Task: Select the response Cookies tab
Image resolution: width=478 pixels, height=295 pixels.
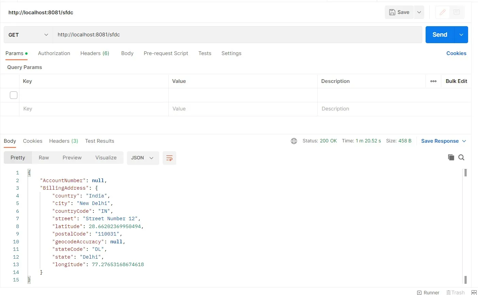Action: click(33, 141)
